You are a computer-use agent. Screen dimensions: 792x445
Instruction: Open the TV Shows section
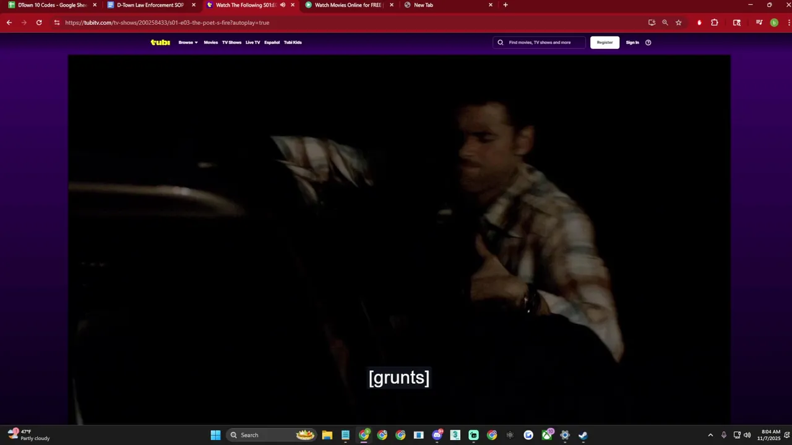pyautogui.click(x=231, y=43)
